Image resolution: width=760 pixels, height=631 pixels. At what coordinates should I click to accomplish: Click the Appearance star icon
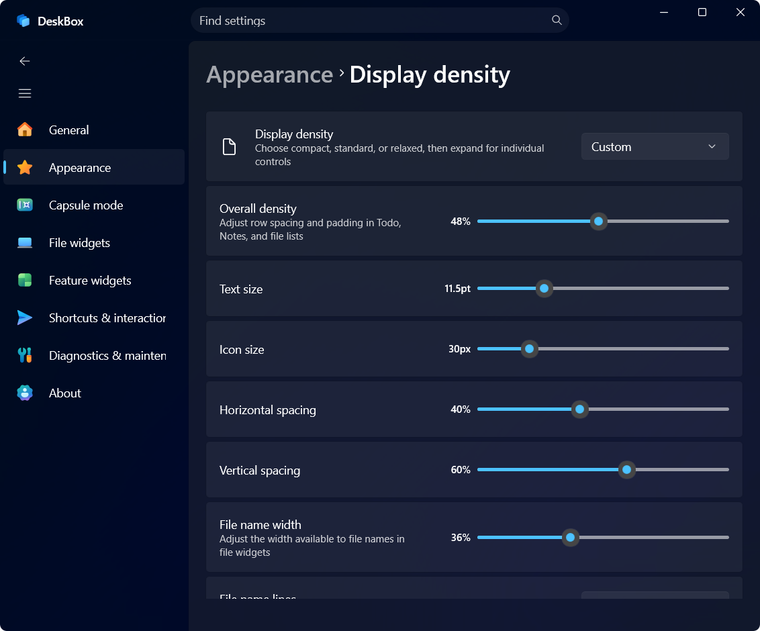[25, 167]
